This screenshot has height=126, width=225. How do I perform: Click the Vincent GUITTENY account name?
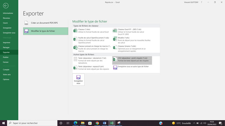coord(191,2)
